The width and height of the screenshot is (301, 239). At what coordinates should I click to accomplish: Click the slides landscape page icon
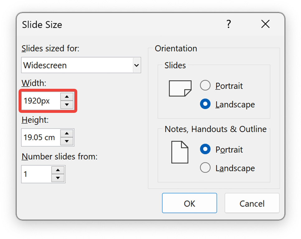[x=180, y=88]
